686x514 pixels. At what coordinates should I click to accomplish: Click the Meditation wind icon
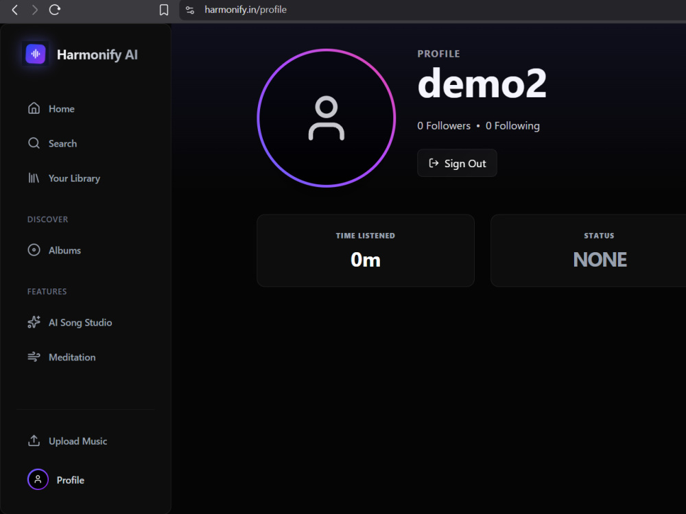click(x=34, y=356)
